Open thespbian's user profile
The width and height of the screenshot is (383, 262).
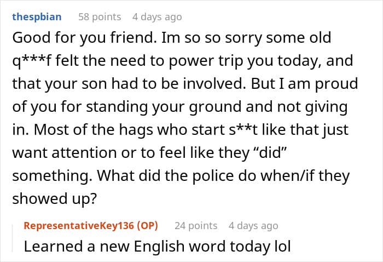(37, 17)
